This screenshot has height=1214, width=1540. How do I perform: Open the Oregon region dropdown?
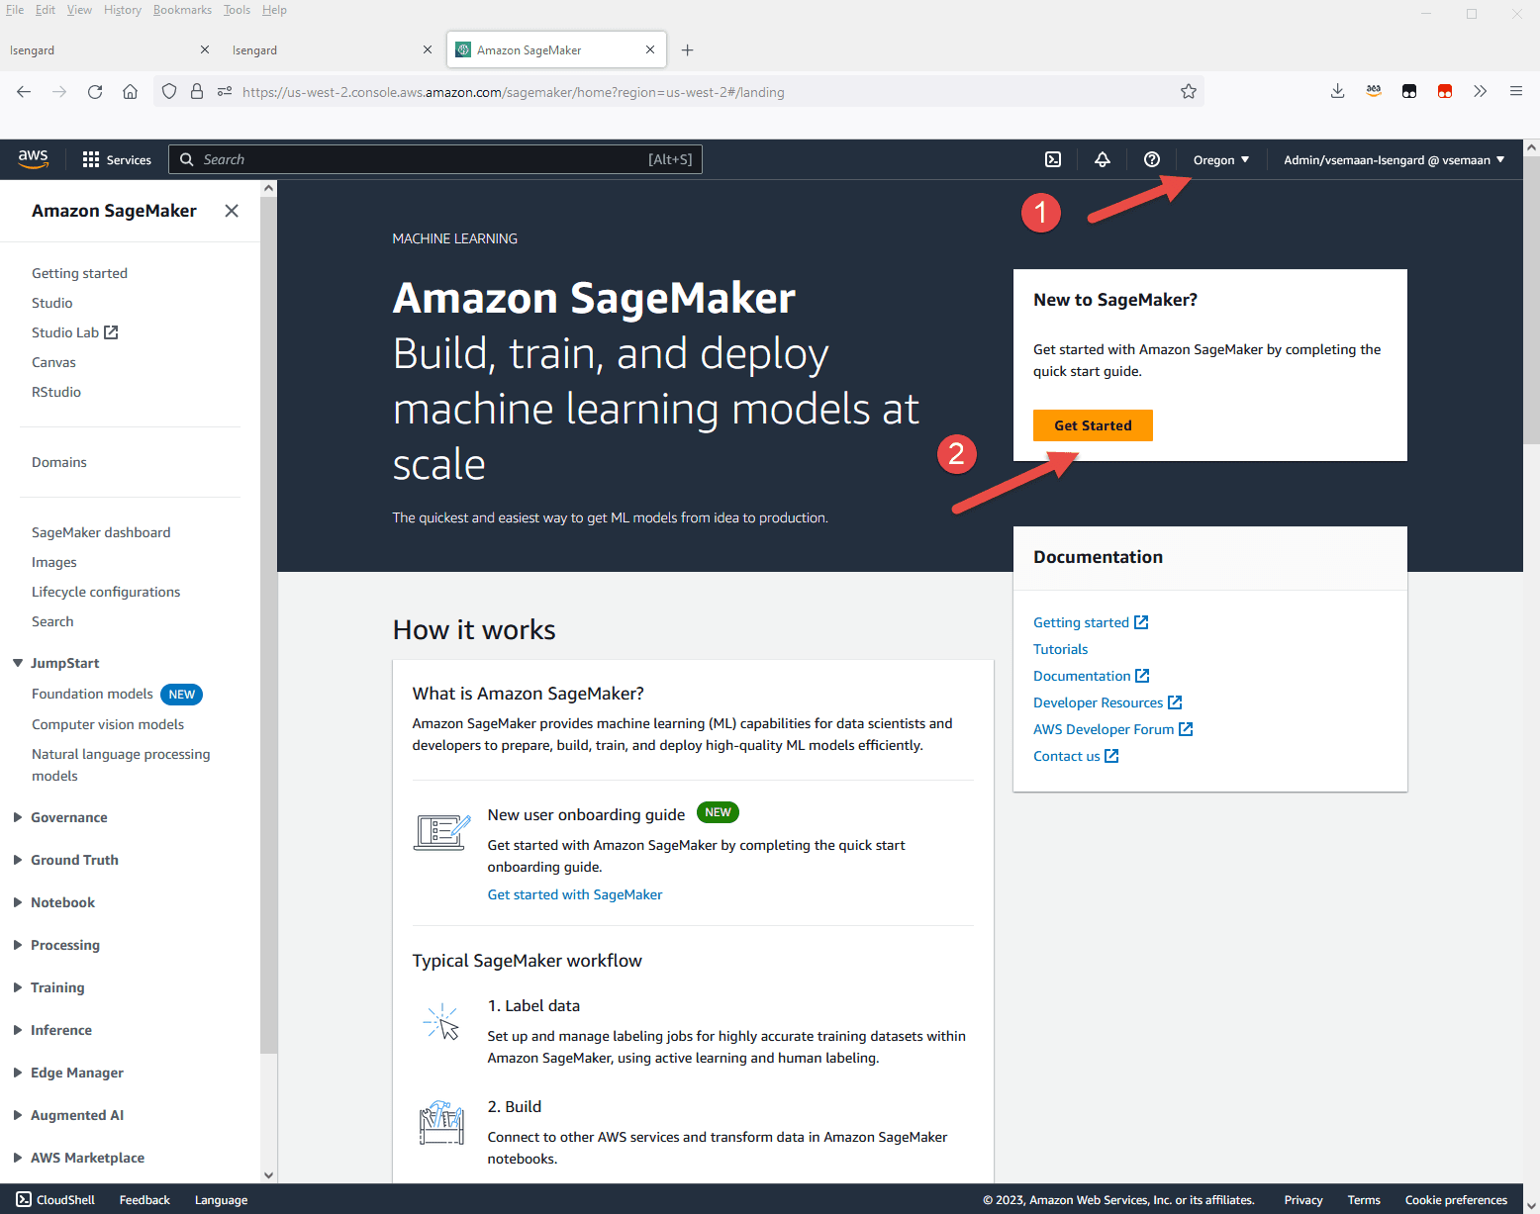(x=1221, y=159)
